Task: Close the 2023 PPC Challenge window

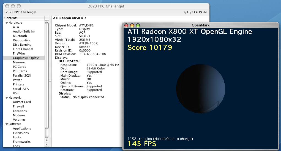Action: tap(7, 6)
